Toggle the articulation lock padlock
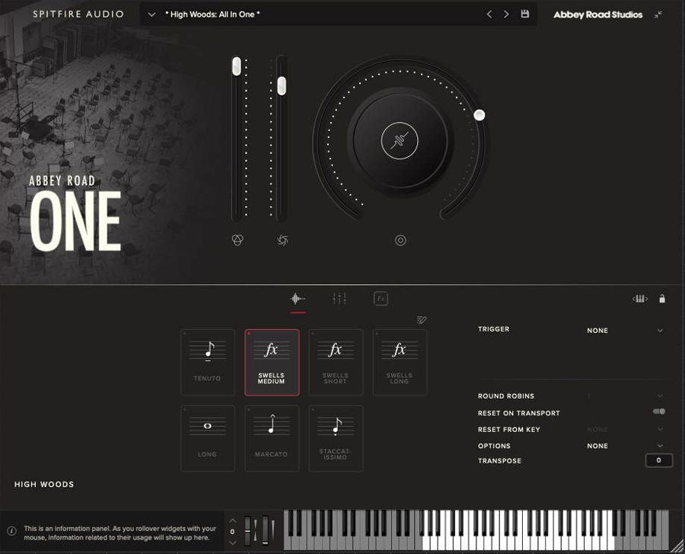 pos(662,299)
